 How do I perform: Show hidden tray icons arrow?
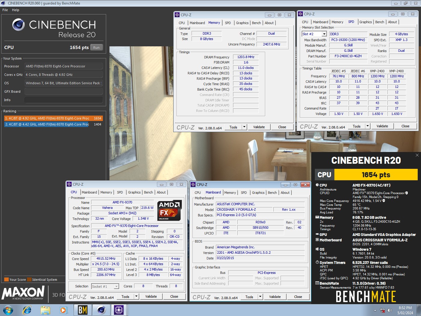point(375,310)
